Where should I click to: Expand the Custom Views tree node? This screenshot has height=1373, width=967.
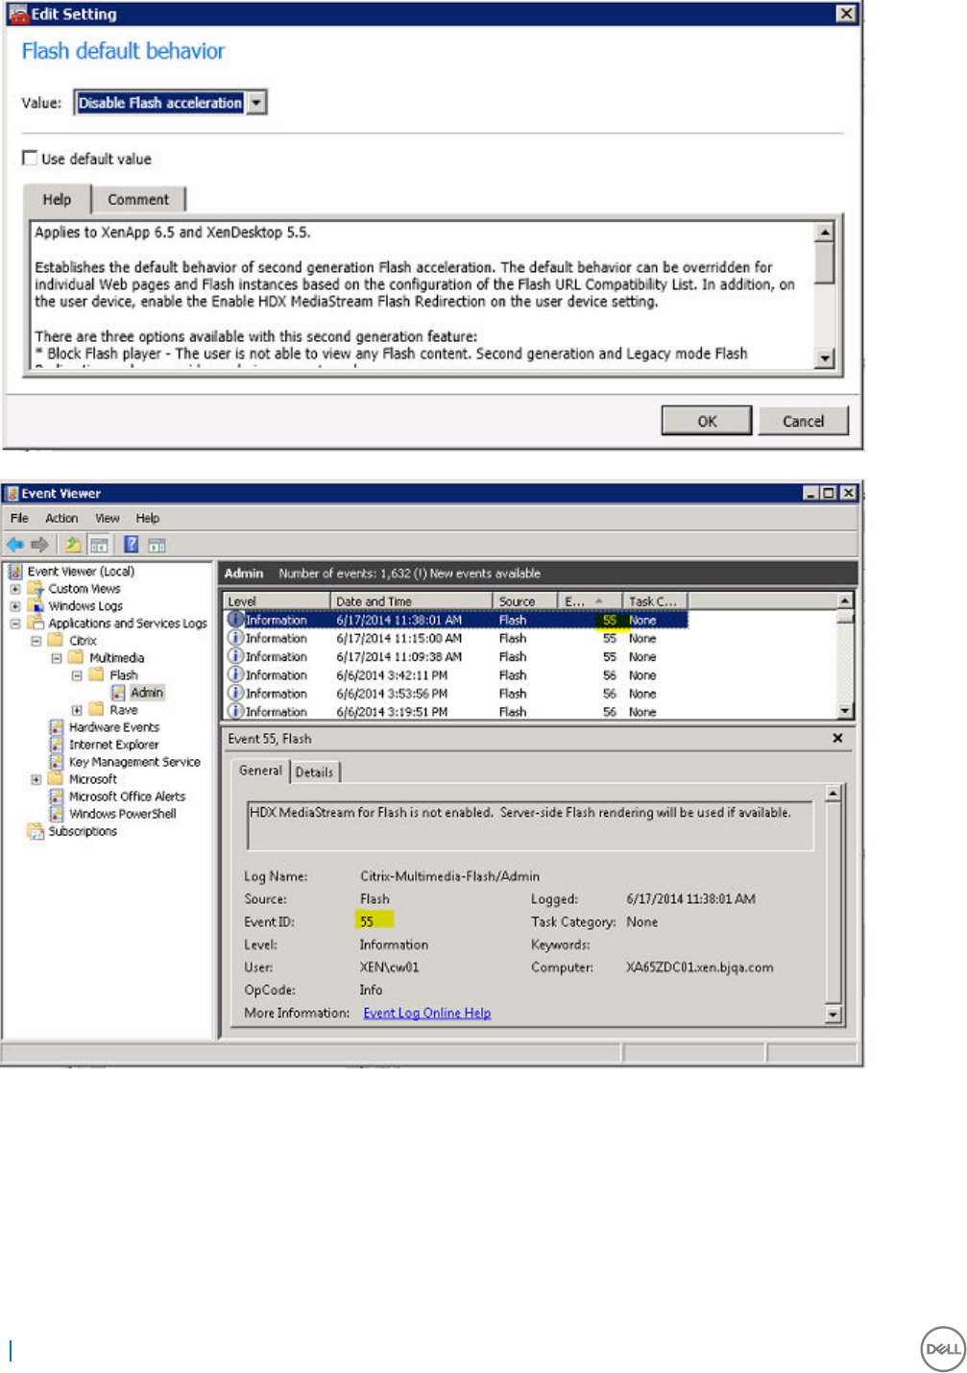(x=15, y=588)
